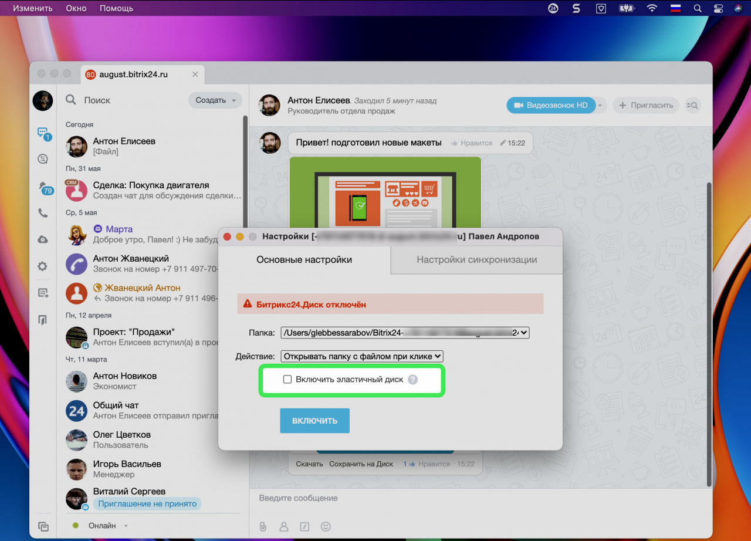Expand the video call options arrow

coord(601,106)
